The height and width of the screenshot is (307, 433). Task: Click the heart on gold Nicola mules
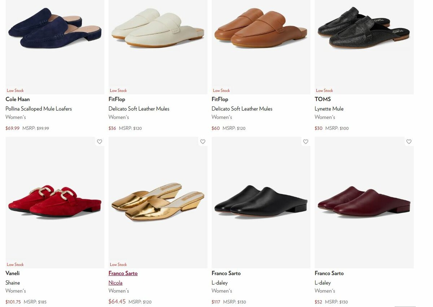coord(203,142)
